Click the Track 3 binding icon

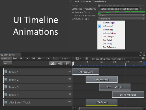click(x=6, y=87)
